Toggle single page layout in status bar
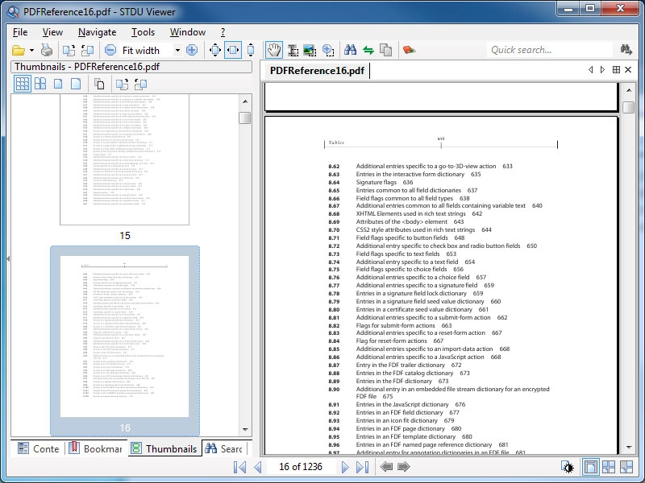 [590, 467]
